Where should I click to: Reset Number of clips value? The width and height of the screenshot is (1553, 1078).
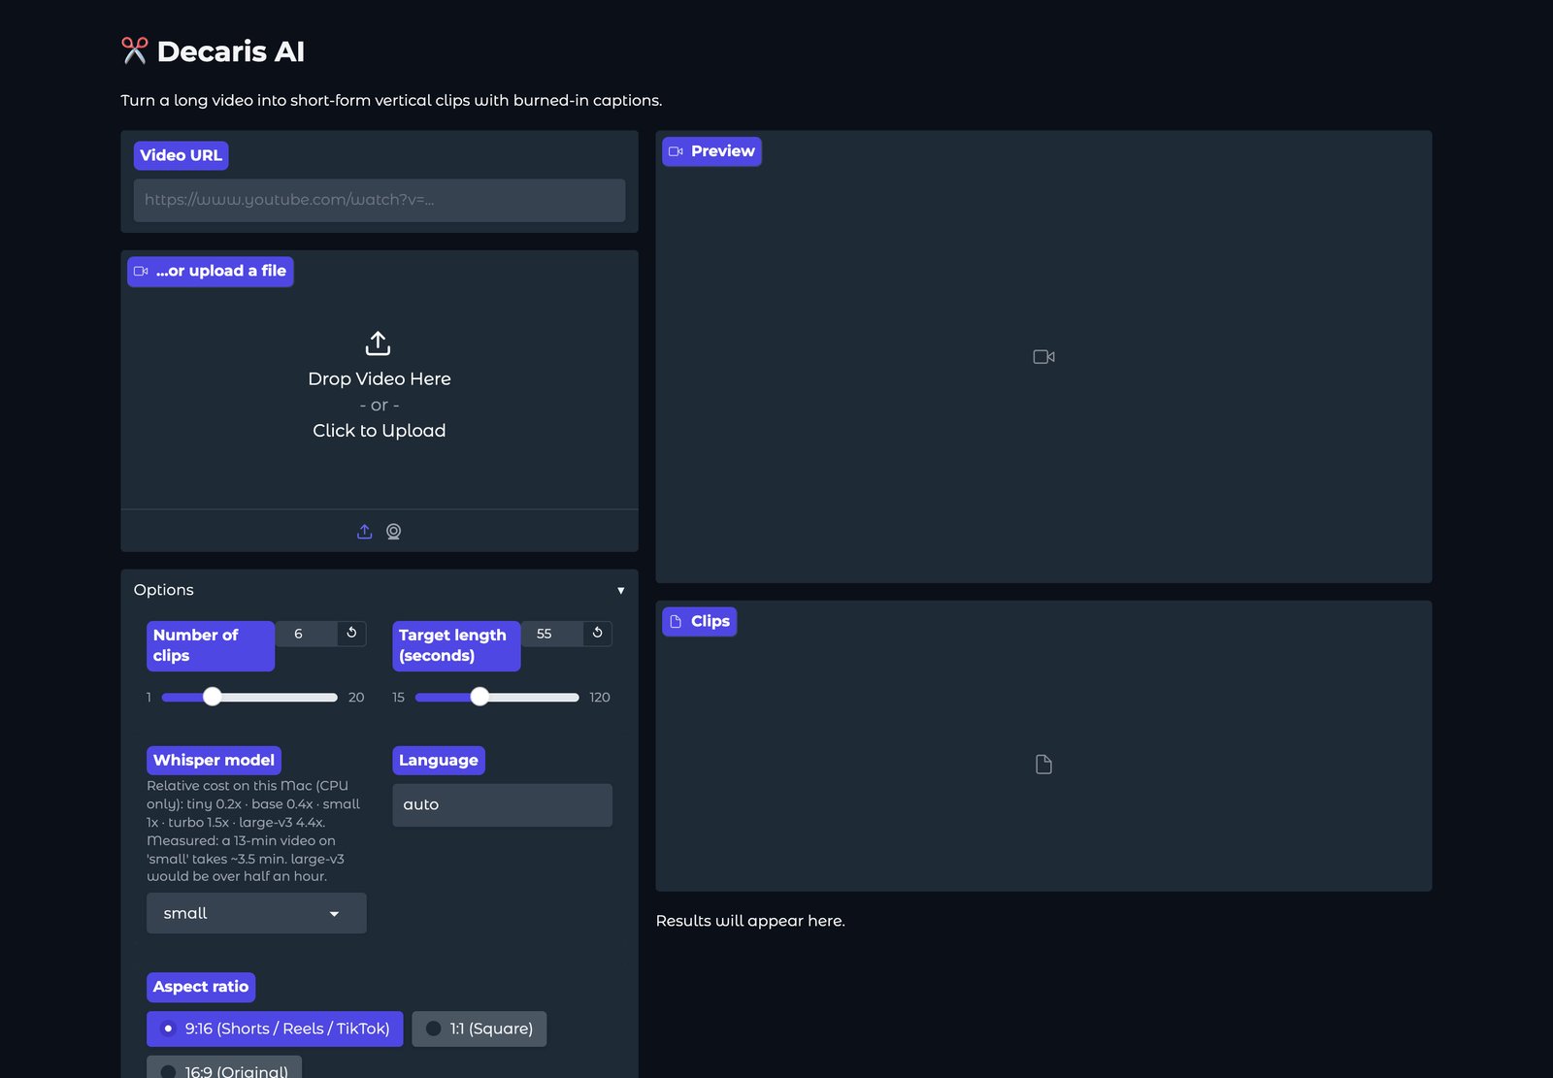point(351,633)
